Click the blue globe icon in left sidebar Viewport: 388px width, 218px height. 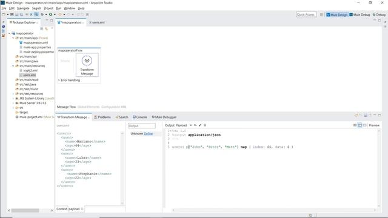(x=3, y=27)
